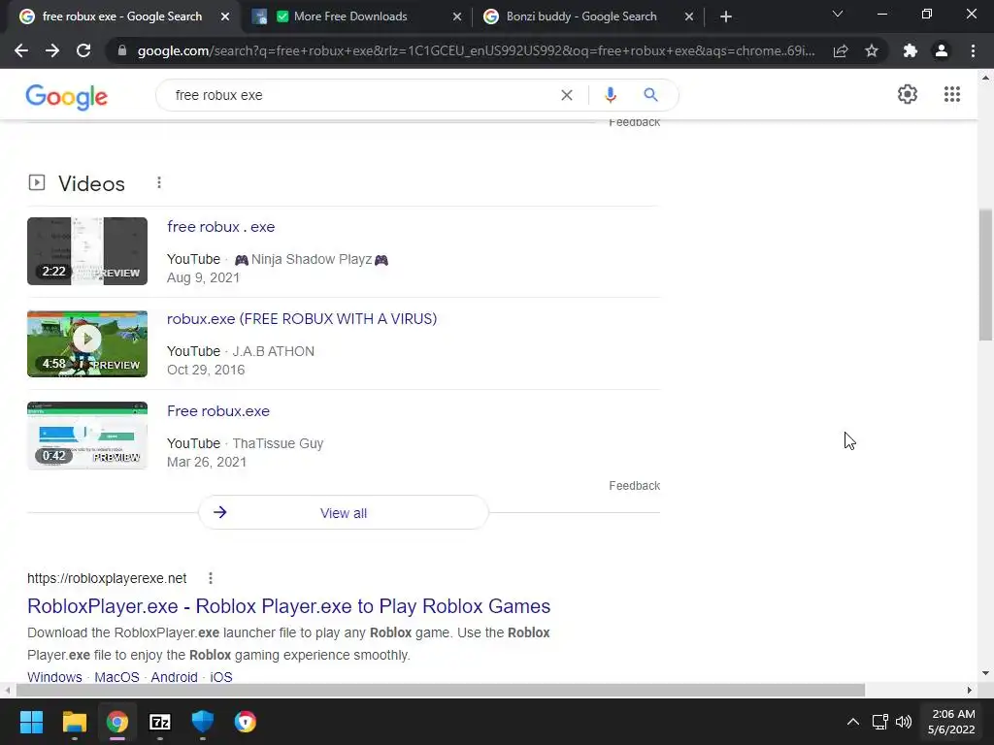The width and height of the screenshot is (994, 745).
Task: Close the Bonzi buddy tab
Action: point(689,16)
